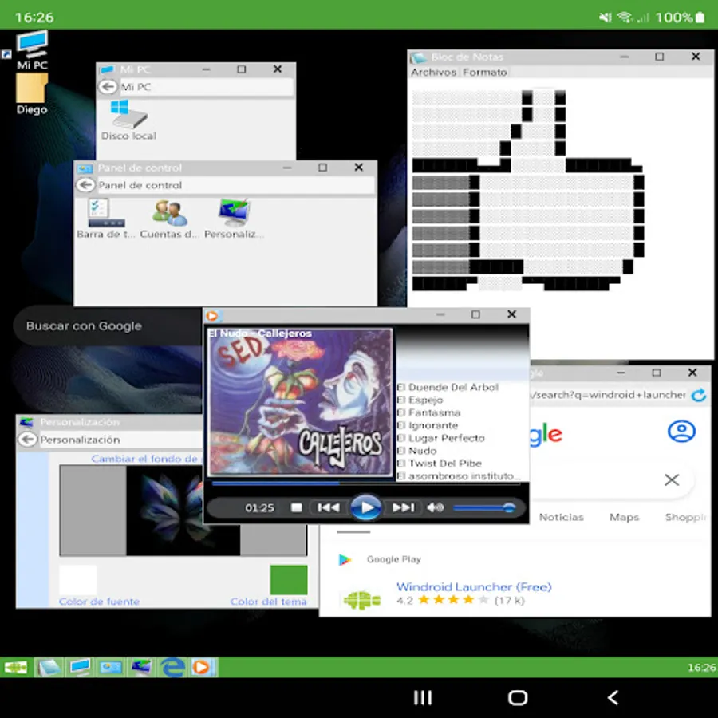Open the Archivos menu in Bloc de Notas
The width and height of the screenshot is (718, 718).
pyautogui.click(x=434, y=73)
